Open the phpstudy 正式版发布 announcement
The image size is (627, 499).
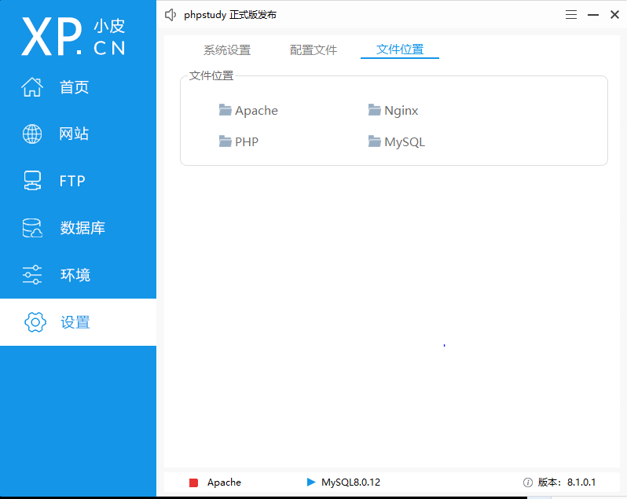230,15
